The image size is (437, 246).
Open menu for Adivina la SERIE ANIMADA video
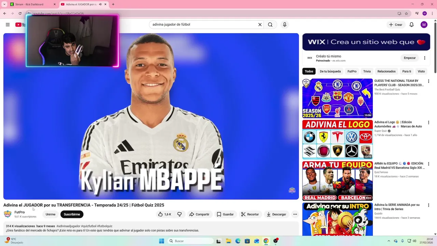pyautogui.click(x=428, y=205)
